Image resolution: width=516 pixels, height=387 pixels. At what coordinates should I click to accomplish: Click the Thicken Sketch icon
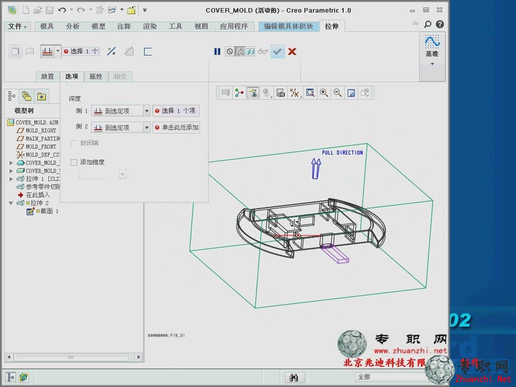(x=148, y=51)
